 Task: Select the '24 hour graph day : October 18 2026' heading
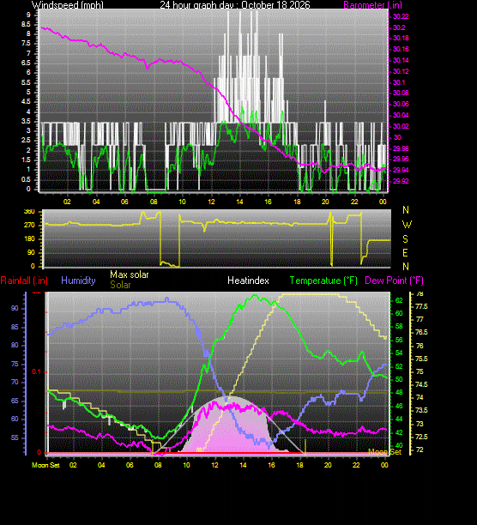(235, 5)
